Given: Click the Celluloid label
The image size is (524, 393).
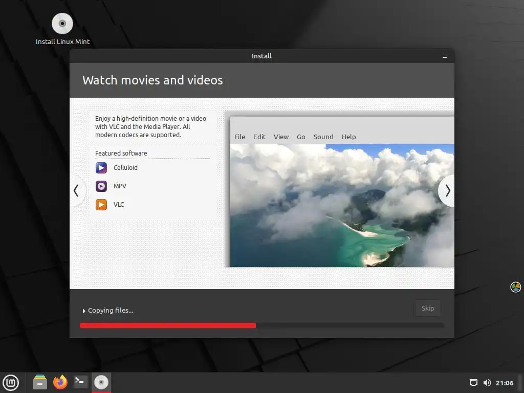Looking at the screenshot, I should point(126,168).
